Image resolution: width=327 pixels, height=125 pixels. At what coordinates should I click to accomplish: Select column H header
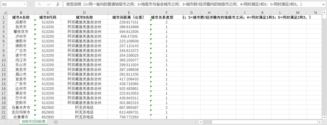[209, 13]
